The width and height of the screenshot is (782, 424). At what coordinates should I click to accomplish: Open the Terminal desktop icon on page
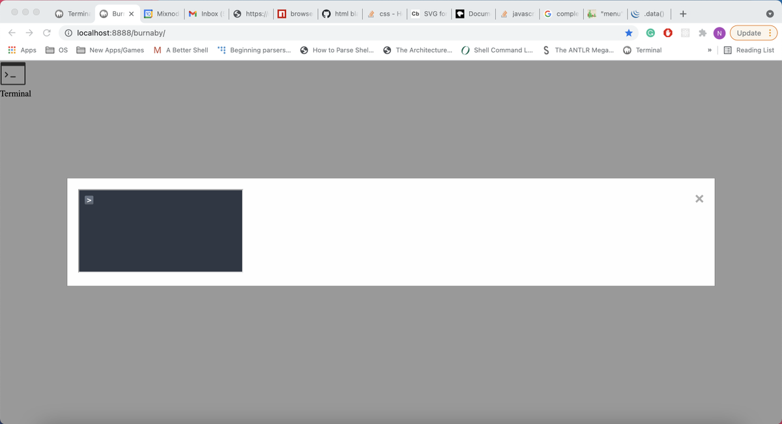point(13,74)
